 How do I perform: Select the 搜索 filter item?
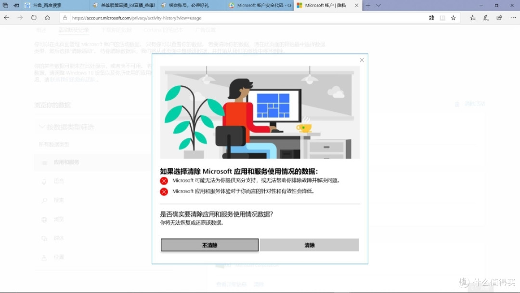(x=59, y=200)
